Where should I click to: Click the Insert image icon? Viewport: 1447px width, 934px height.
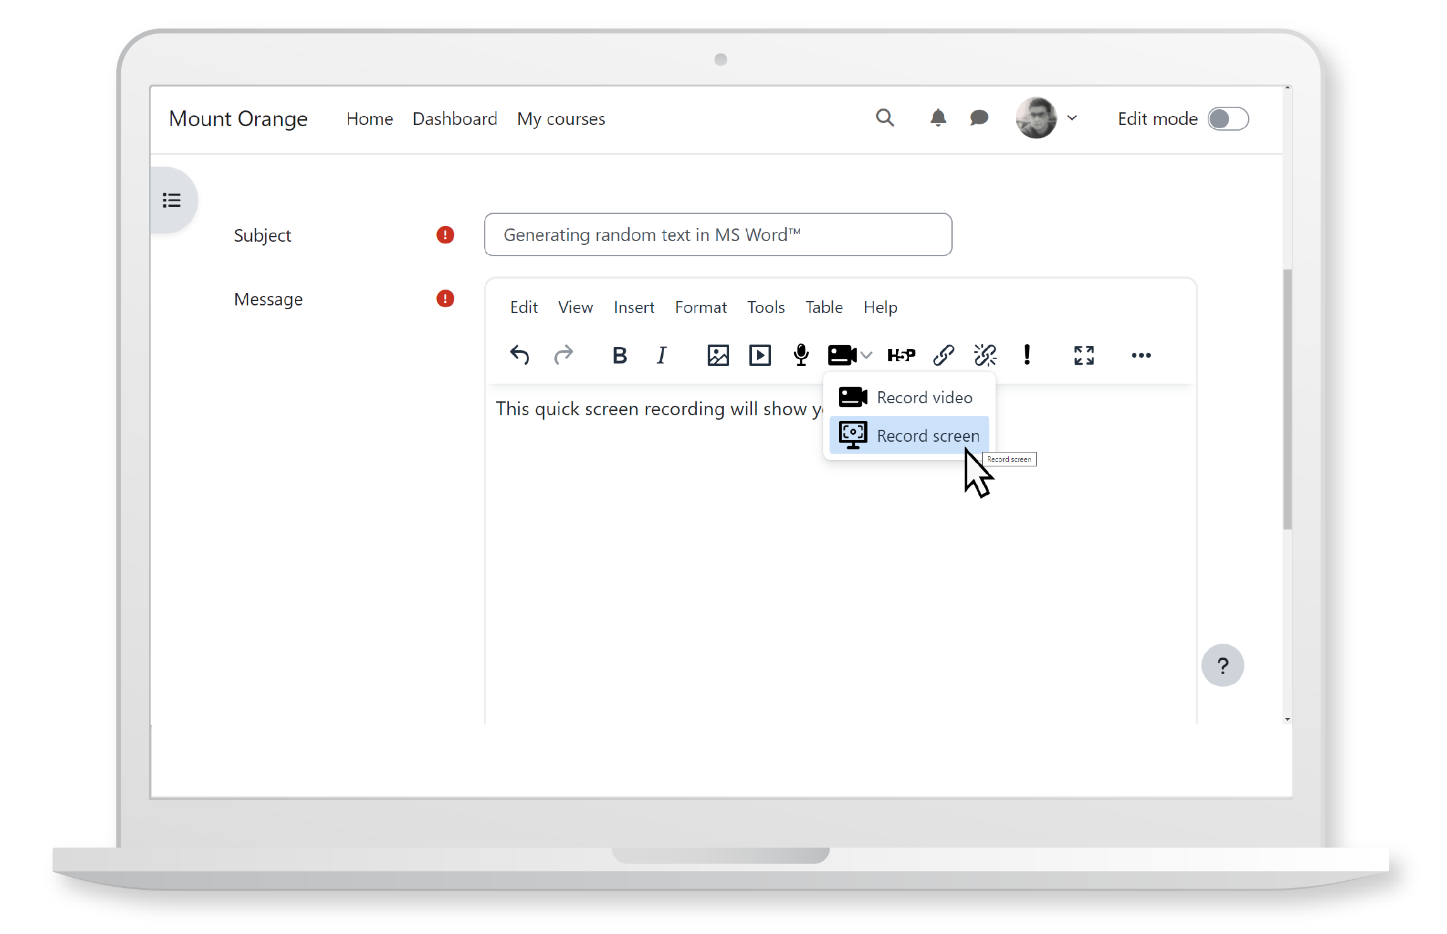pyautogui.click(x=718, y=355)
